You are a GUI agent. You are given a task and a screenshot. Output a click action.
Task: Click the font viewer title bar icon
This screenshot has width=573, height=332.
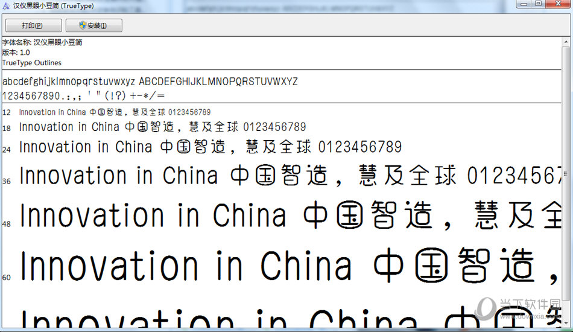click(6, 6)
